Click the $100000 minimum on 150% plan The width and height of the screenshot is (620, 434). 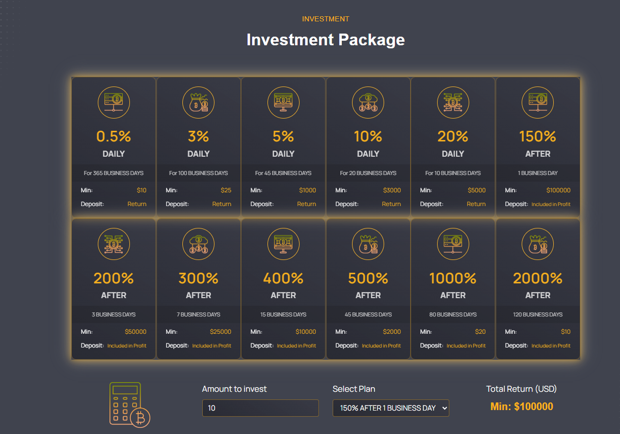tap(558, 190)
